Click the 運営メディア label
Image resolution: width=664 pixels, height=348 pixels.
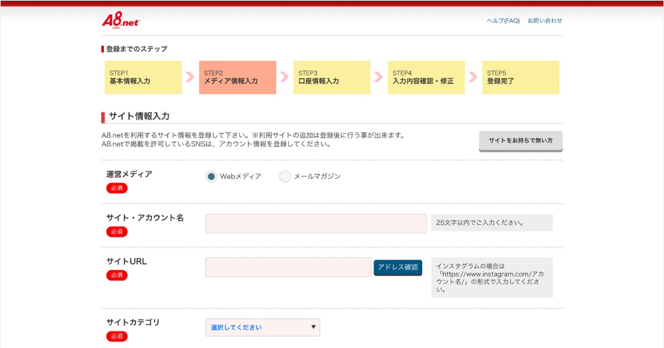pos(129,174)
